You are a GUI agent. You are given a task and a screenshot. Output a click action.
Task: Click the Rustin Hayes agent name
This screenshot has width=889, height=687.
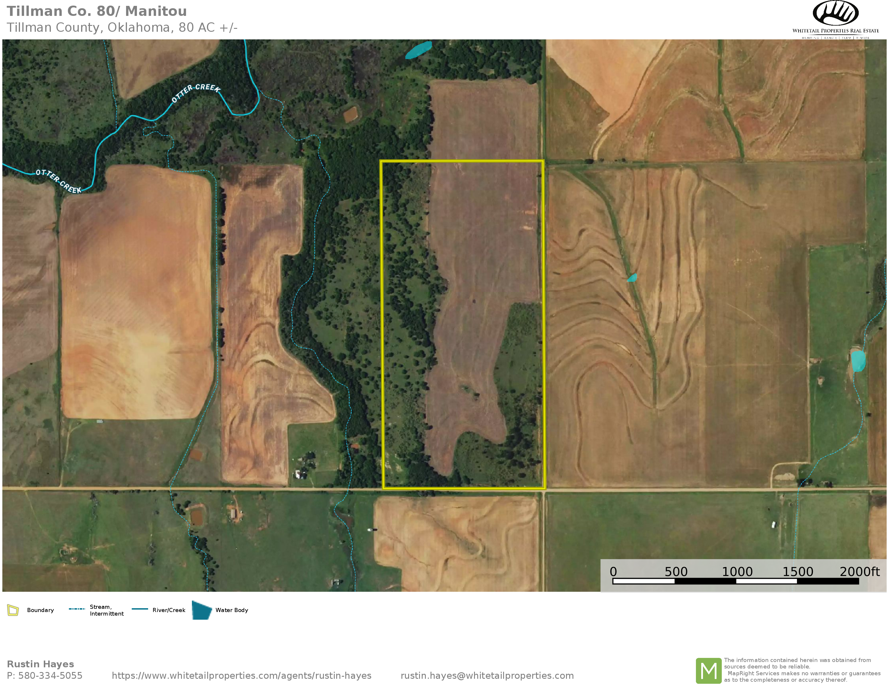pyautogui.click(x=40, y=664)
